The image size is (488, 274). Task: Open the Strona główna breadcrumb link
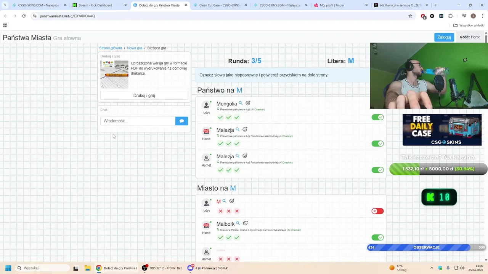tap(111, 48)
